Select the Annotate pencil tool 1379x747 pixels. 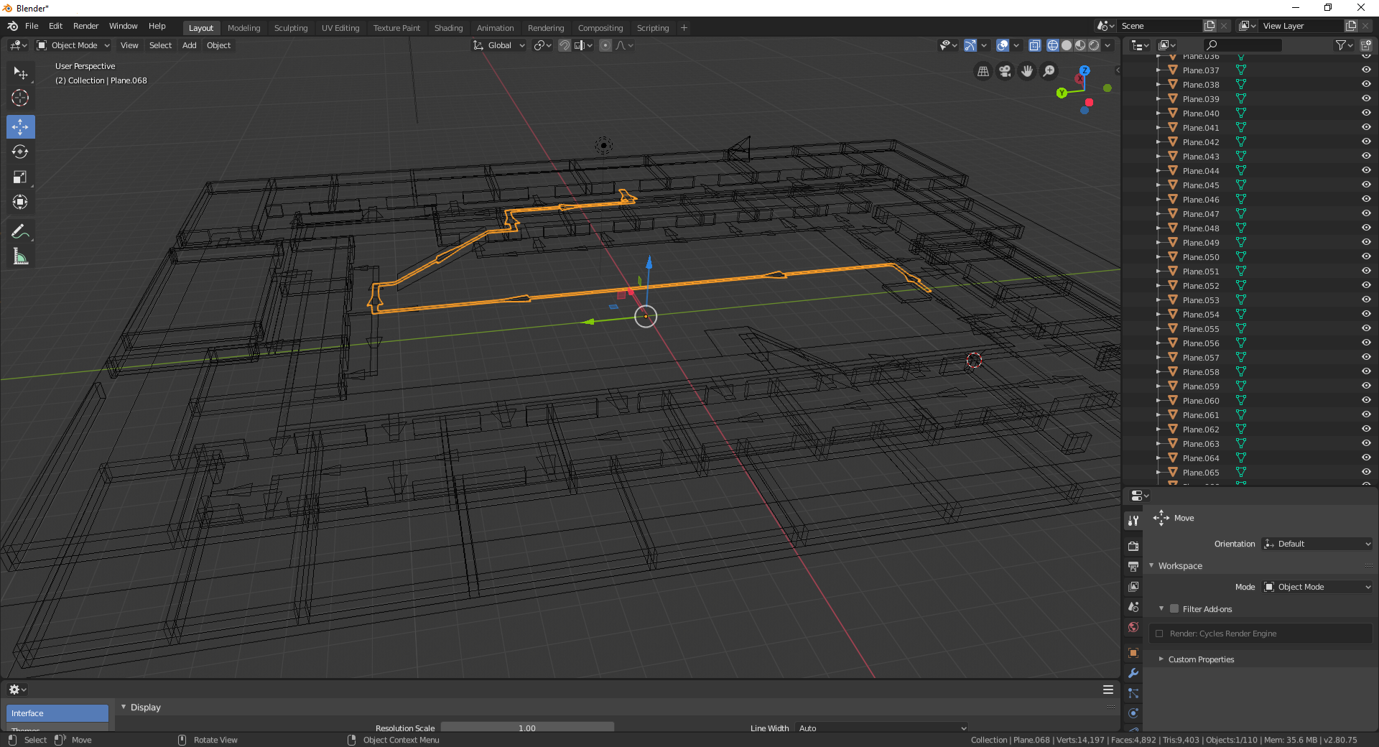[20, 231]
